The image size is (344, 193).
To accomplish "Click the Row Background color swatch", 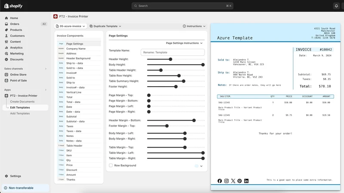I will click(x=197, y=166).
